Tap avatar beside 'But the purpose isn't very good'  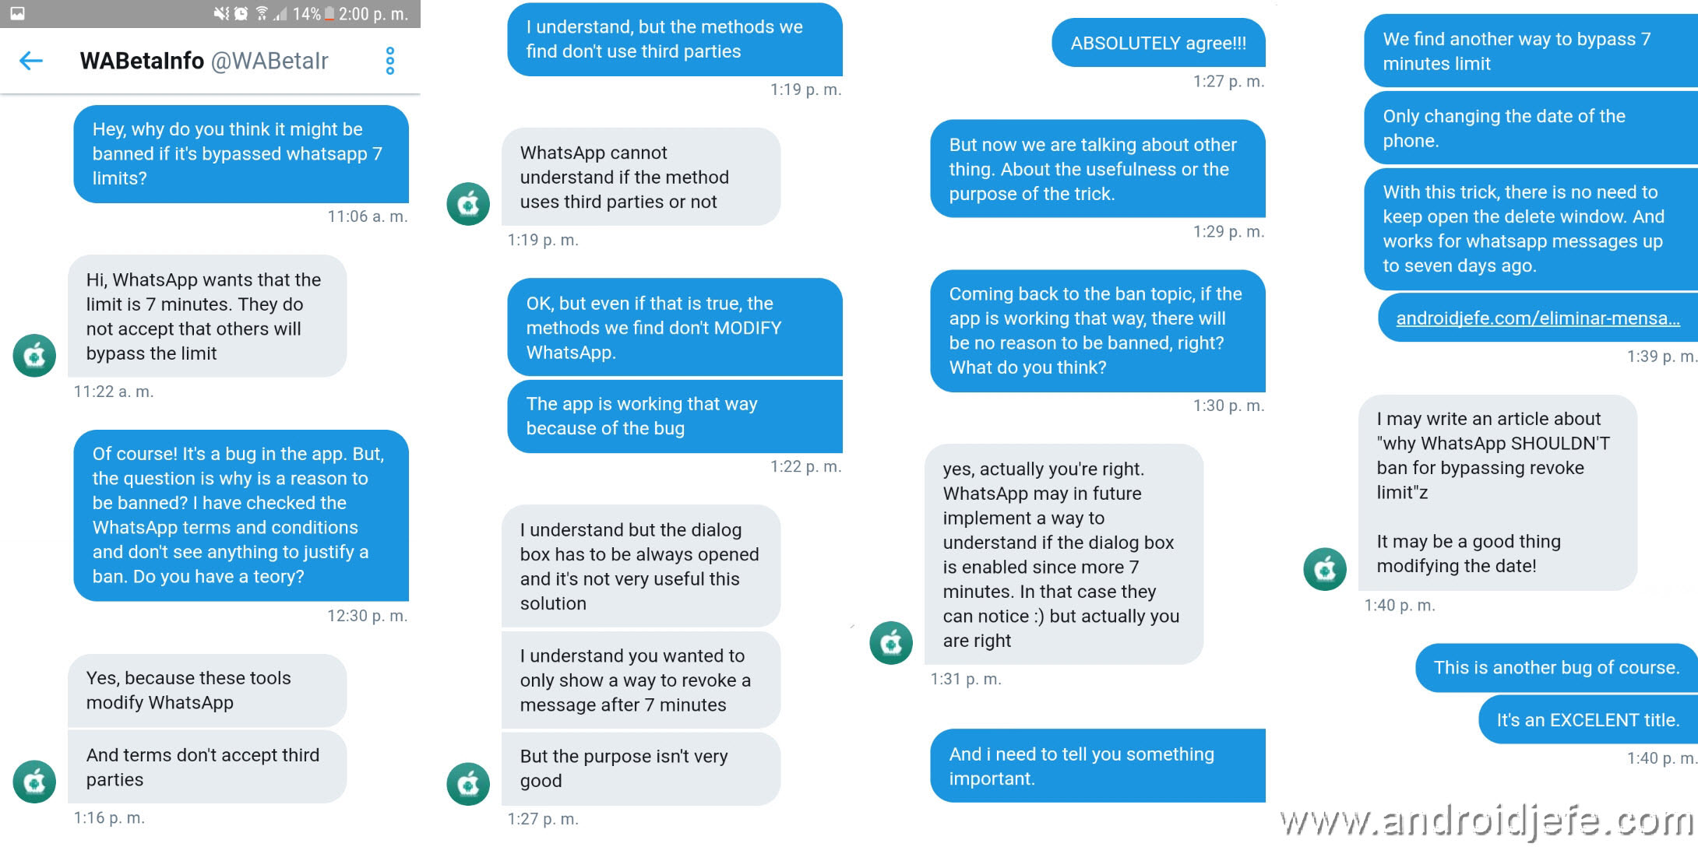pyautogui.click(x=468, y=784)
